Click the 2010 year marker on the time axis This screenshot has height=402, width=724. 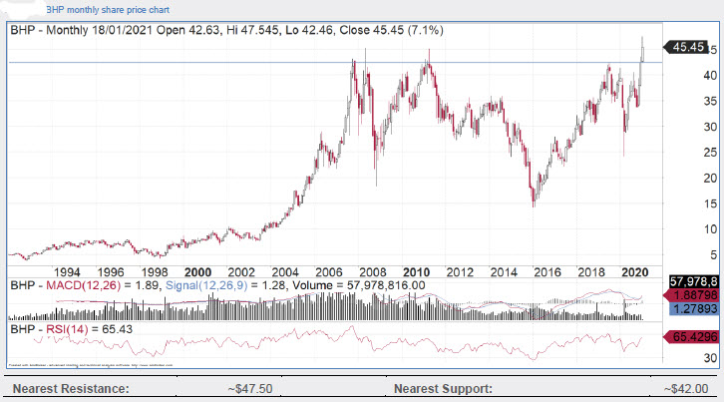point(415,271)
